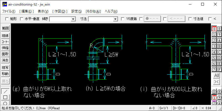Open the 設定(S) menu
The height and width of the screenshot is (111, 222).
pos(77,11)
